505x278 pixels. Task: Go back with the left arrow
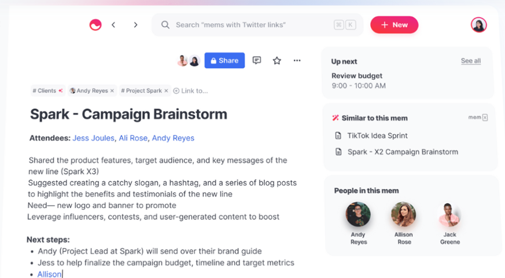click(113, 25)
